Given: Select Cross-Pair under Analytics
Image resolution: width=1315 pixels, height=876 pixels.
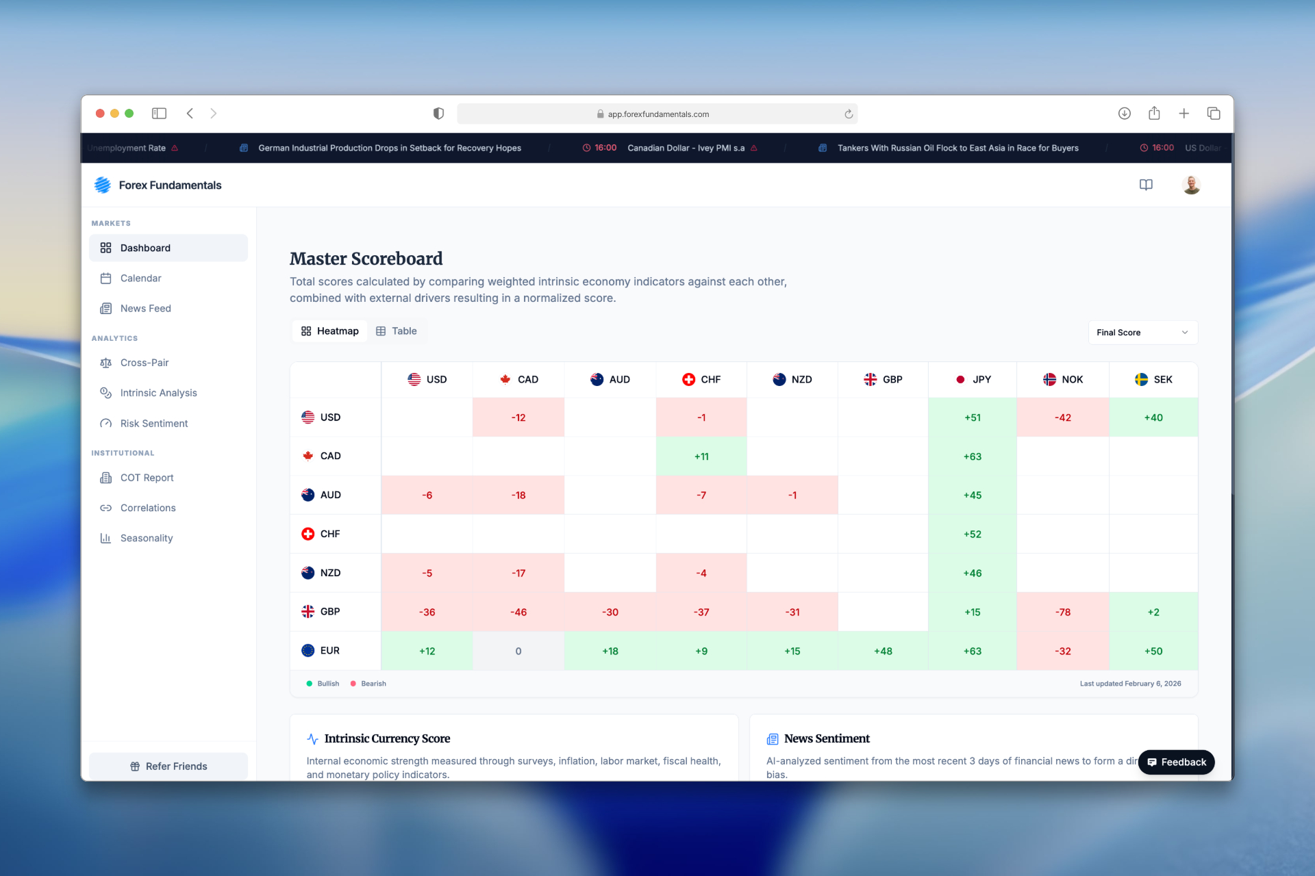Looking at the screenshot, I should pyautogui.click(x=145, y=363).
